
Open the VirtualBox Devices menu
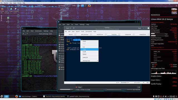pyautogui.click(x=19, y=3)
